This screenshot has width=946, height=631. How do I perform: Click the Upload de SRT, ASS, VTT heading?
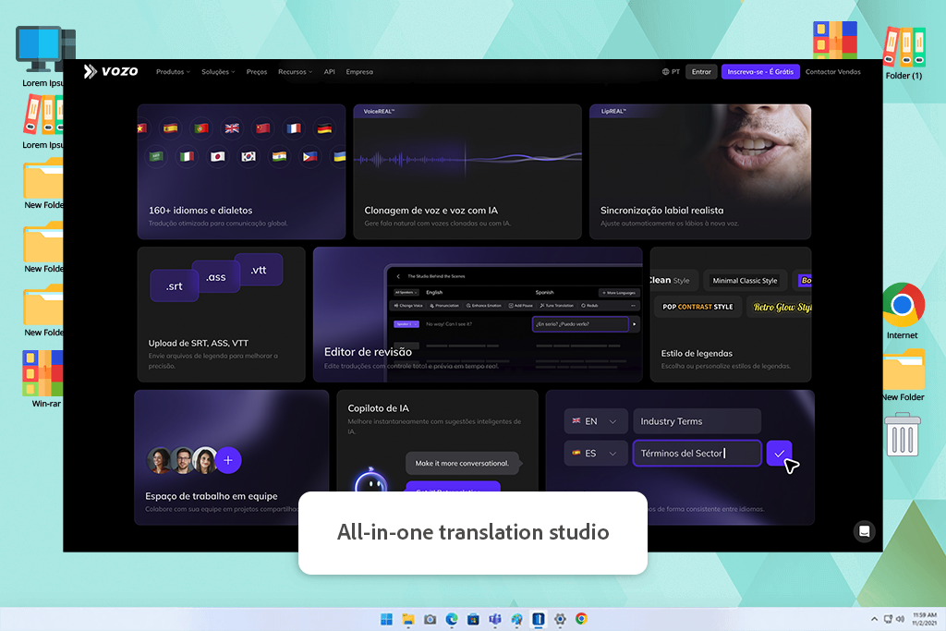point(199,343)
